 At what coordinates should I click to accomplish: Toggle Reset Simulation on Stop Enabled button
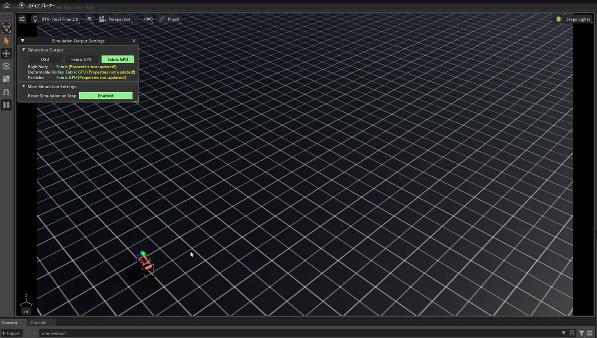[x=105, y=96]
